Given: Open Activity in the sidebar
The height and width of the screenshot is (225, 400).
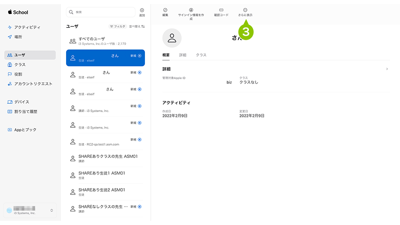Looking at the screenshot, I should [24, 27].
